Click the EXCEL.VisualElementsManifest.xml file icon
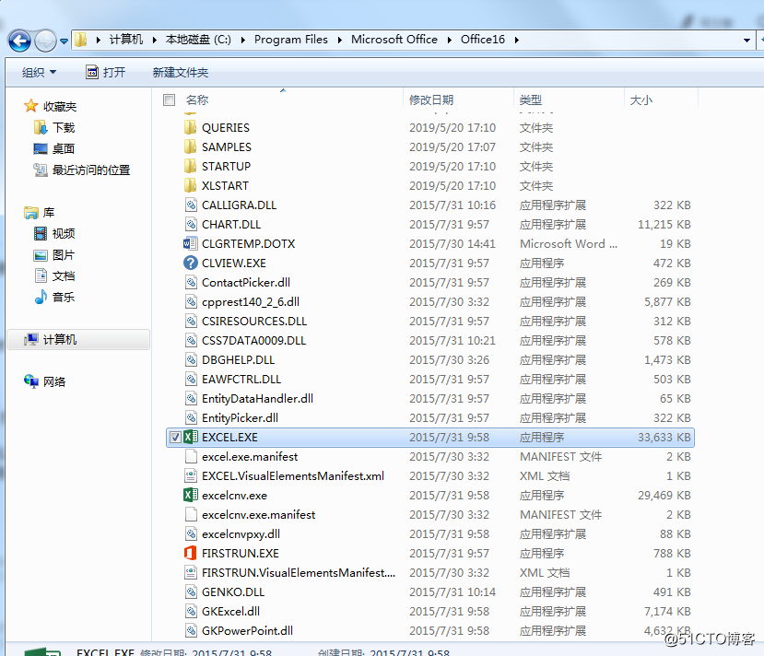 [191, 475]
